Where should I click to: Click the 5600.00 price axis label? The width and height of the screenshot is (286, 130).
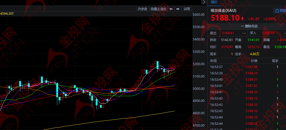pyautogui.click(x=199, y=15)
